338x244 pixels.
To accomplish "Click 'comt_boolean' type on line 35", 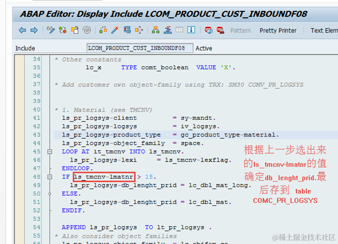I will (x=165, y=68).
